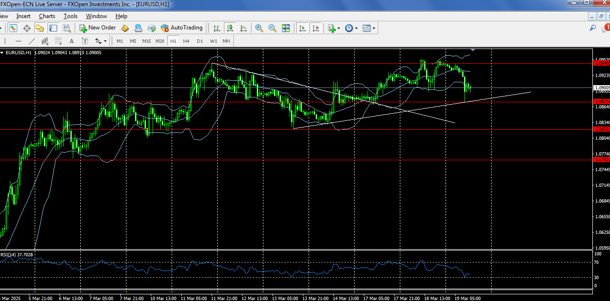610x301 pixels.
Task: Open the Tools menu
Action: pyautogui.click(x=70, y=16)
